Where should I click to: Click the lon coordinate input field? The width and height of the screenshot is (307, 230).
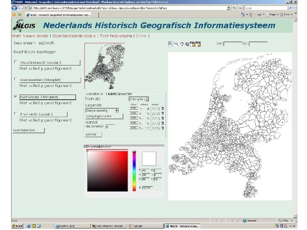tap(233, 44)
